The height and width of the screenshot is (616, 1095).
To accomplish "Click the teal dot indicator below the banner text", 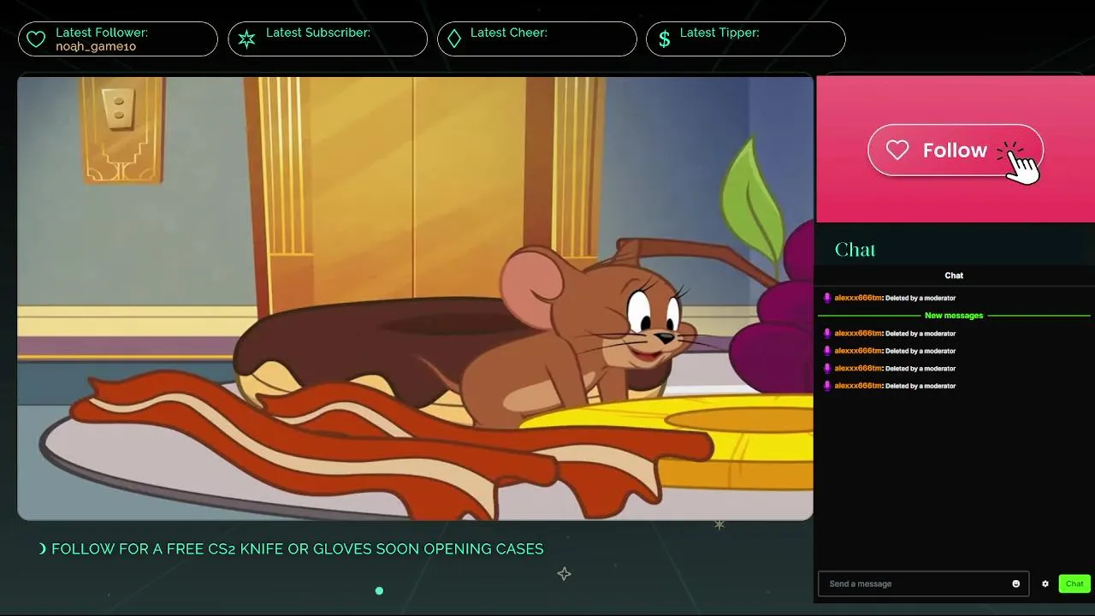I will (x=379, y=590).
